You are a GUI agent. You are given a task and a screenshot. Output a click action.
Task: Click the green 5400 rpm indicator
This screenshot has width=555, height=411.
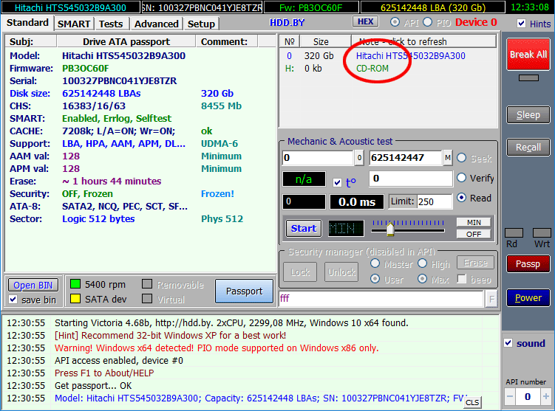(x=75, y=284)
